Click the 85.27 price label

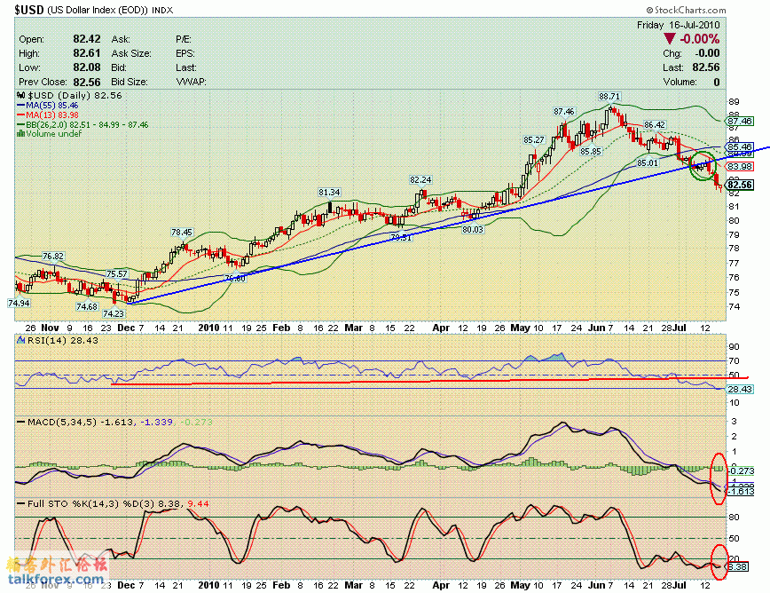click(534, 140)
